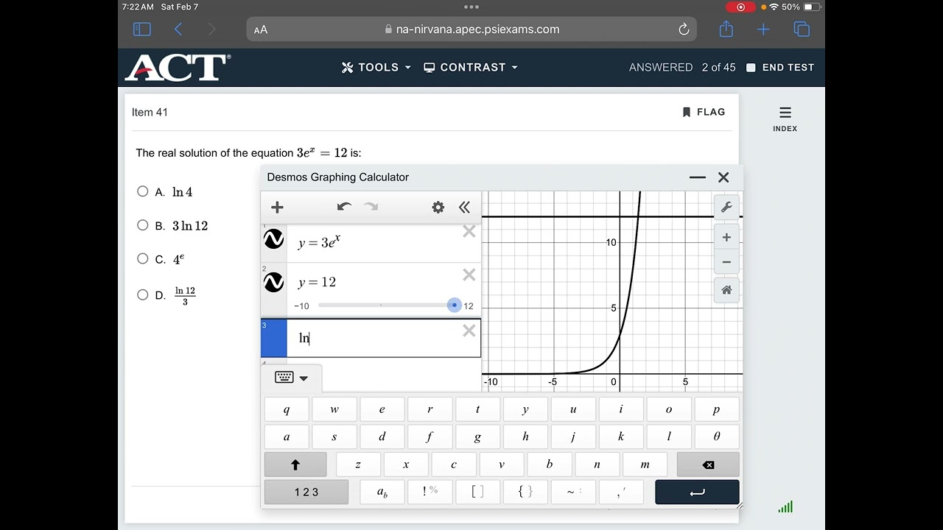Click the slider upper limit 12
This screenshot has width=943, height=530.
pos(469,306)
